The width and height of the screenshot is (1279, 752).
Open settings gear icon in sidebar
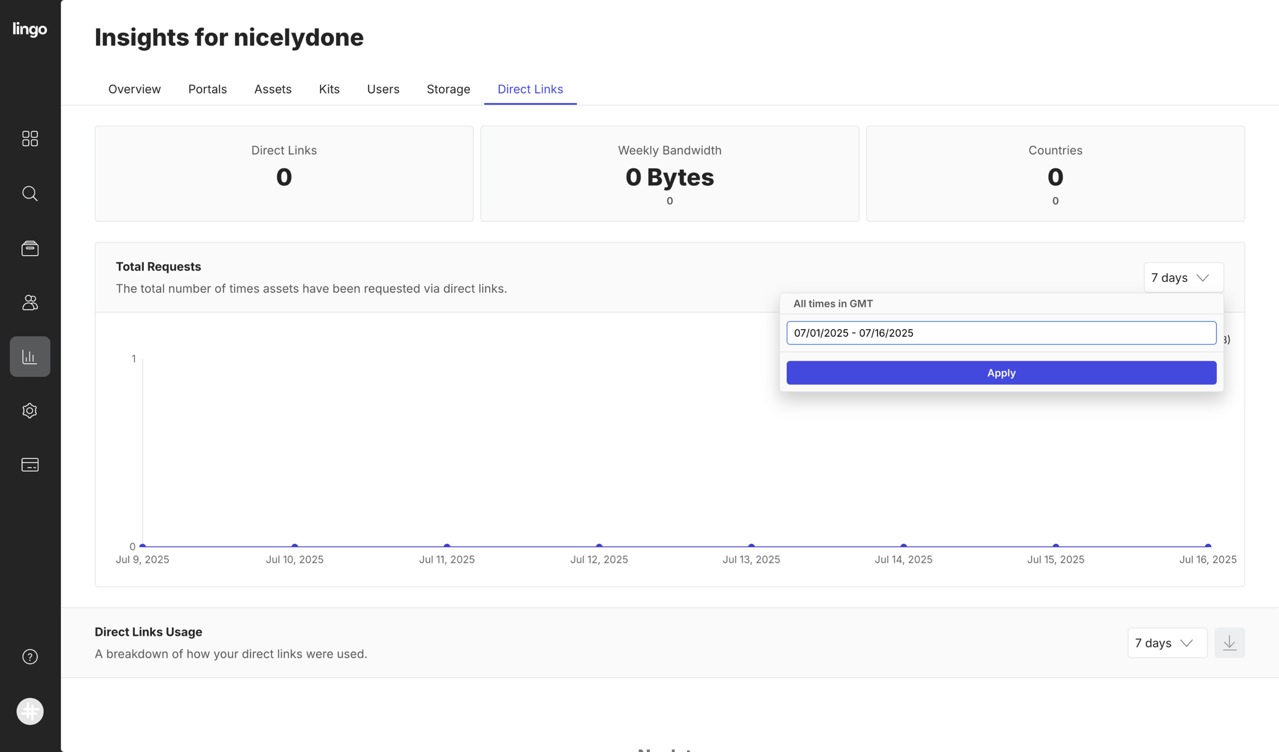(30, 411)
